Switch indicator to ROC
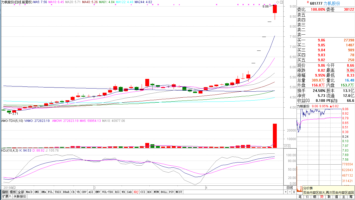355x200 pixels. (x=149, y=192)
